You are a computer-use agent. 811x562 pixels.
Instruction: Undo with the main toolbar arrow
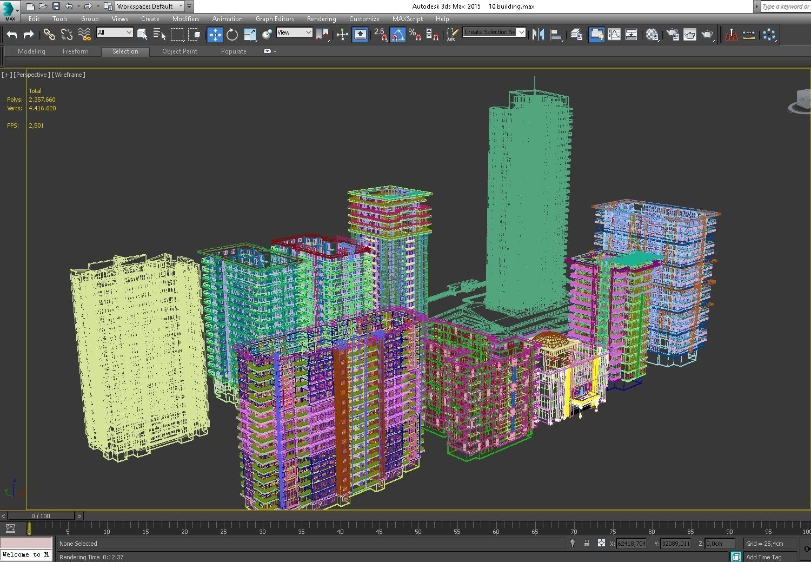12,35
